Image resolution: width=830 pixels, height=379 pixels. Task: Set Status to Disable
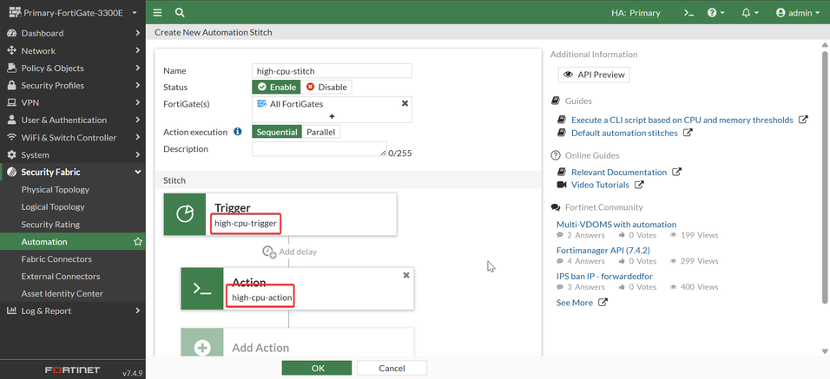pyautogui.click(x=326, y=88)
